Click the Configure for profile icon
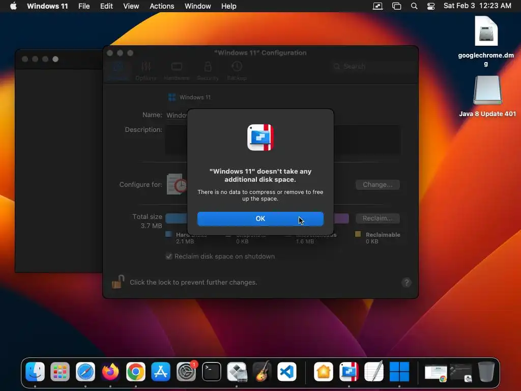This screenshot has height=391, width=521. pos(177,184)
